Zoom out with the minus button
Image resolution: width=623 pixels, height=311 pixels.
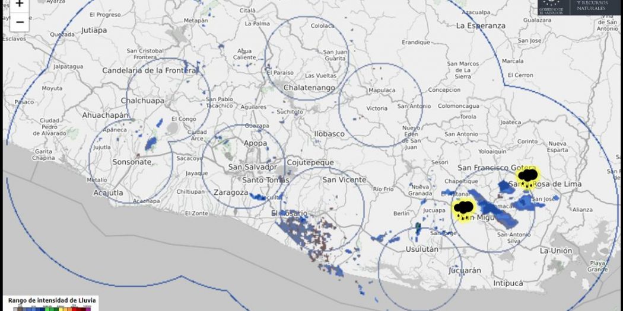click(x=20, y=22)
